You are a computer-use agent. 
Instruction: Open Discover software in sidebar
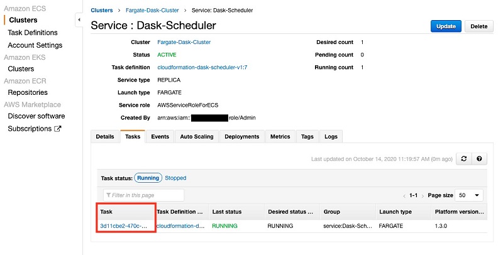[36, 116]
